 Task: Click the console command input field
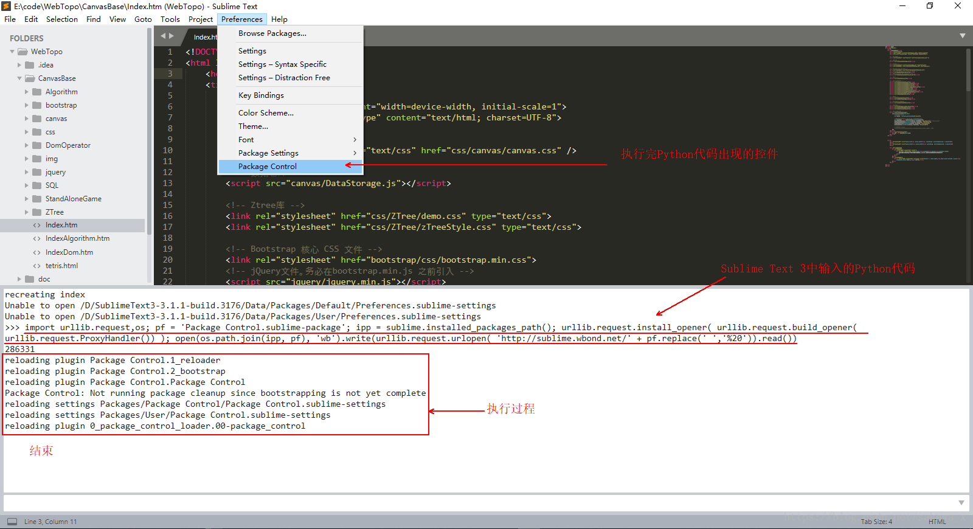pyautogui.click(x=480, y=503)
